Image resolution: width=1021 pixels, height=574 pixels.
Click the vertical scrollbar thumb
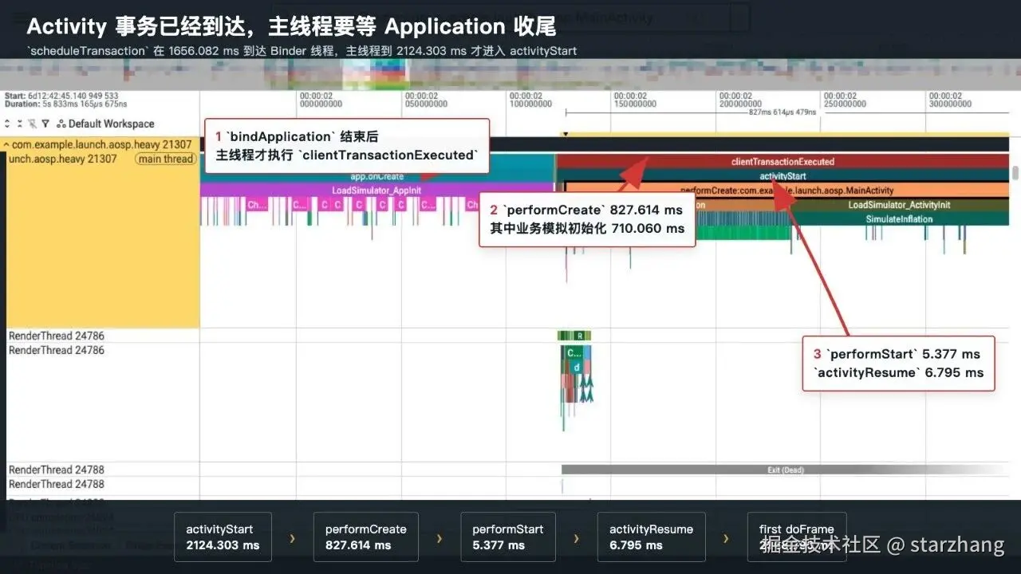pyautogui.click(x=1015, y=173)
